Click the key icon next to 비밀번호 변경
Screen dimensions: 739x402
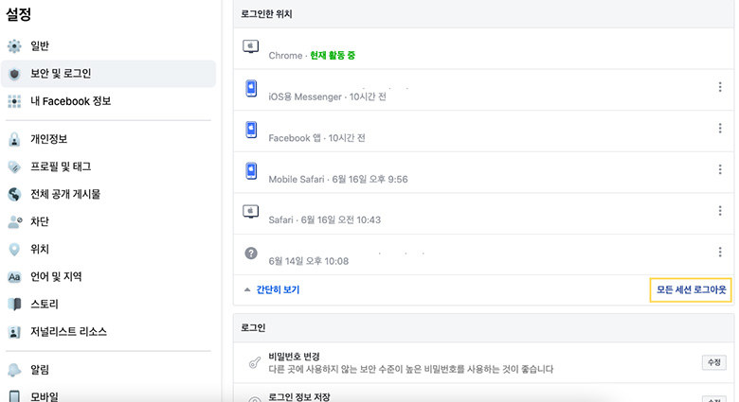click(x=255, y=362)
